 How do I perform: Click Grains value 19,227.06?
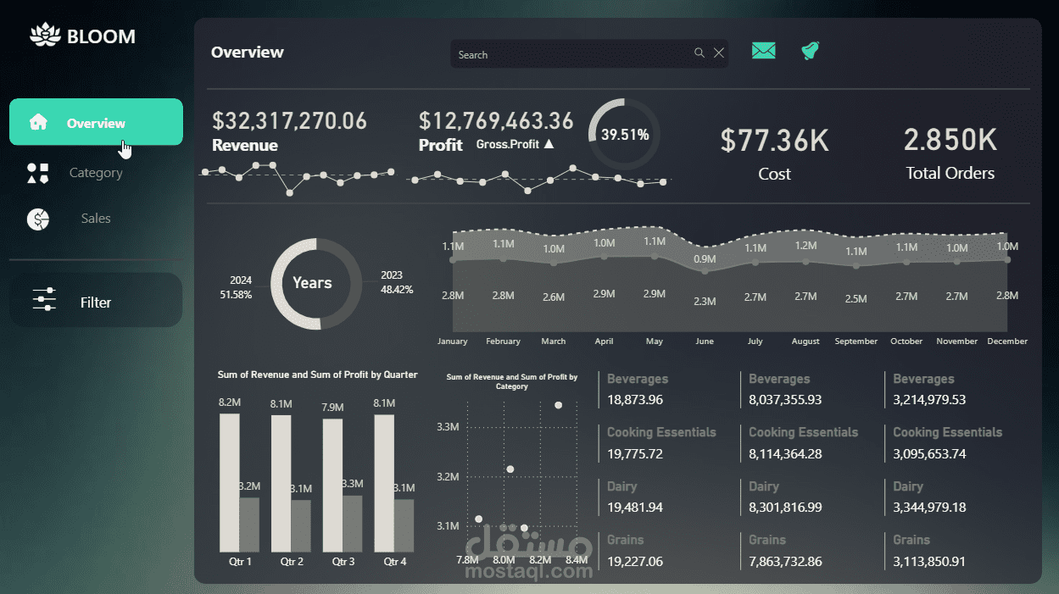point(635,561)
